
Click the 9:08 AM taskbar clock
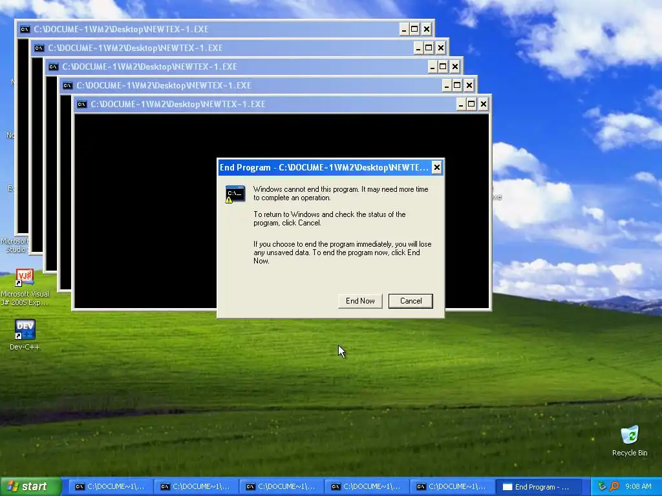click(638, 486)
